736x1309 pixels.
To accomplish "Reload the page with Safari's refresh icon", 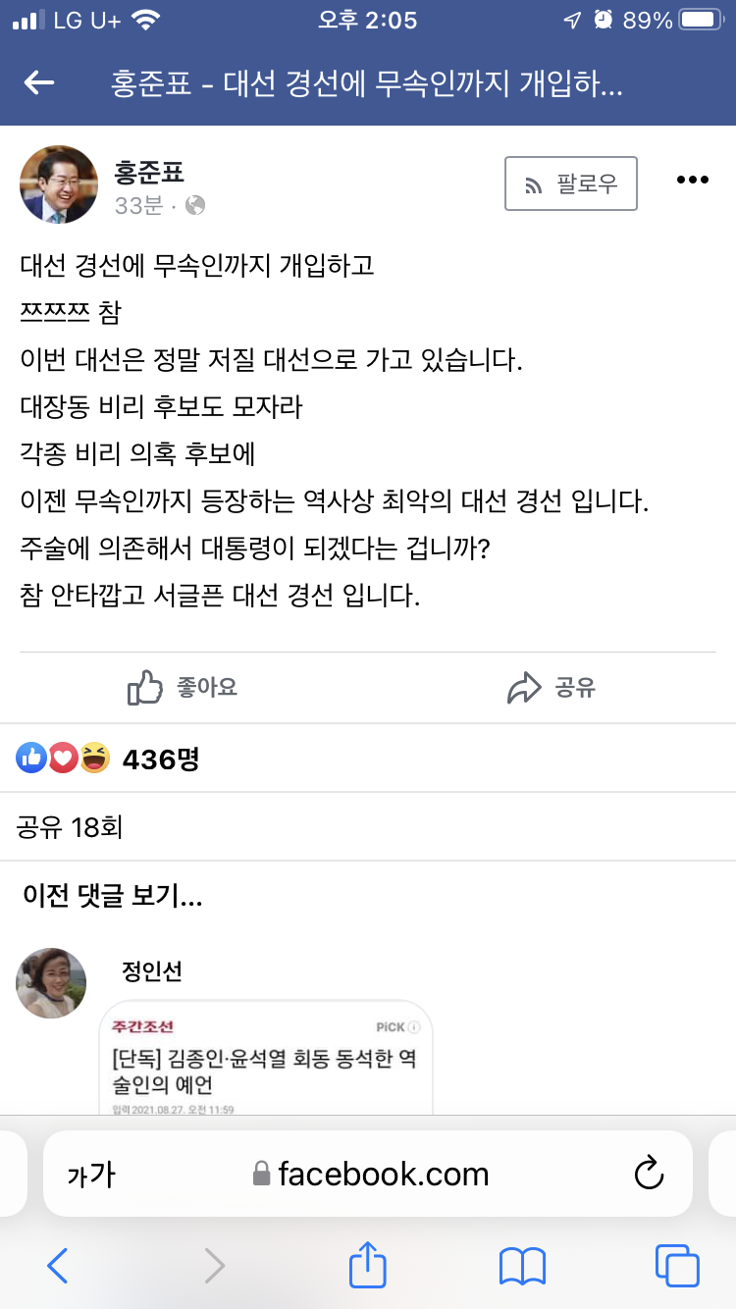I will [650, 1174].
